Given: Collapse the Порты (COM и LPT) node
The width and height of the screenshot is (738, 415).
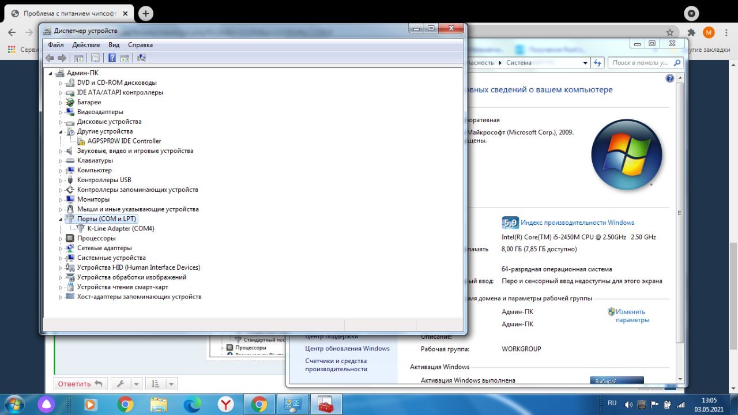Looking at the screenshot, I should tap(60, 220).
